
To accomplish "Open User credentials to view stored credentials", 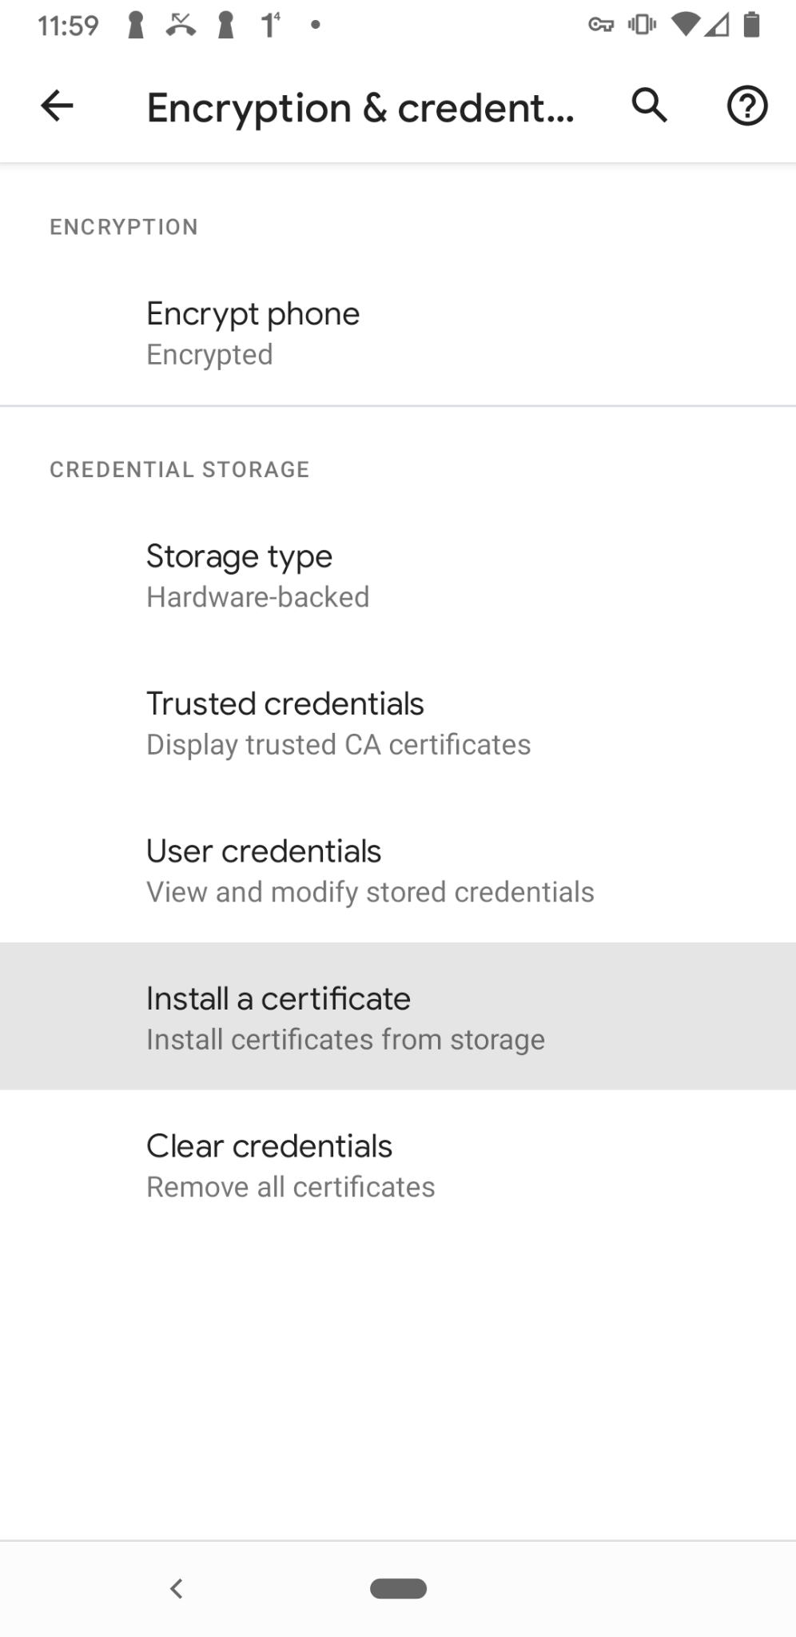I will tap(398, 870).
